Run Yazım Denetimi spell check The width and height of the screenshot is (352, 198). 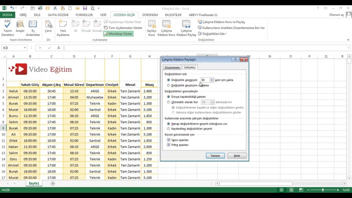click(7, 28)
